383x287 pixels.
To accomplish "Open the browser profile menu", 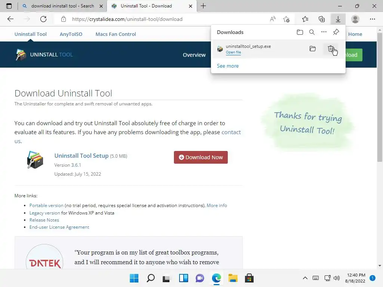I will pos(355,19).
